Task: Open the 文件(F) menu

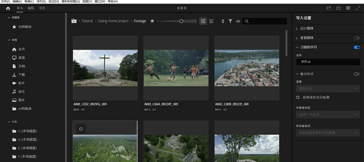Action: tap(6, 2)
